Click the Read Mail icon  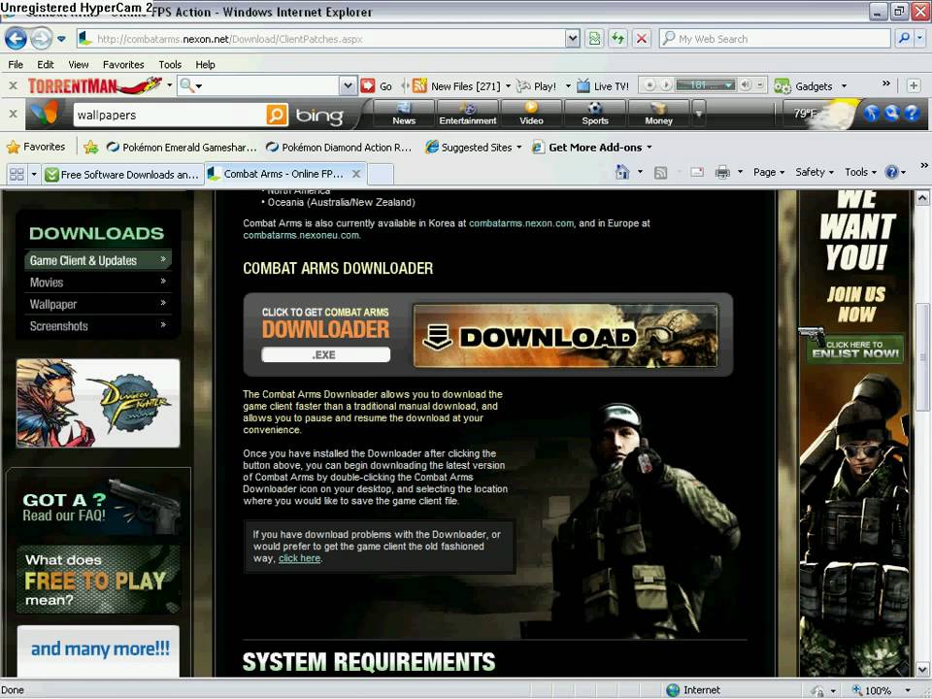click(697, 173)
